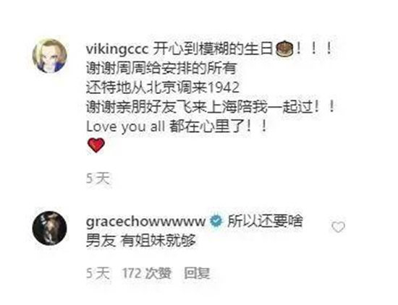Image resolution: width=398 pixels, height=305 pixels.
Task: Select the line 还特地从北京调来1942
Action: 163,87
